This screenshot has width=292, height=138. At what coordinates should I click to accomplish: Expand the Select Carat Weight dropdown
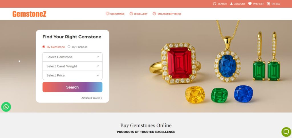tap(72, 66)
